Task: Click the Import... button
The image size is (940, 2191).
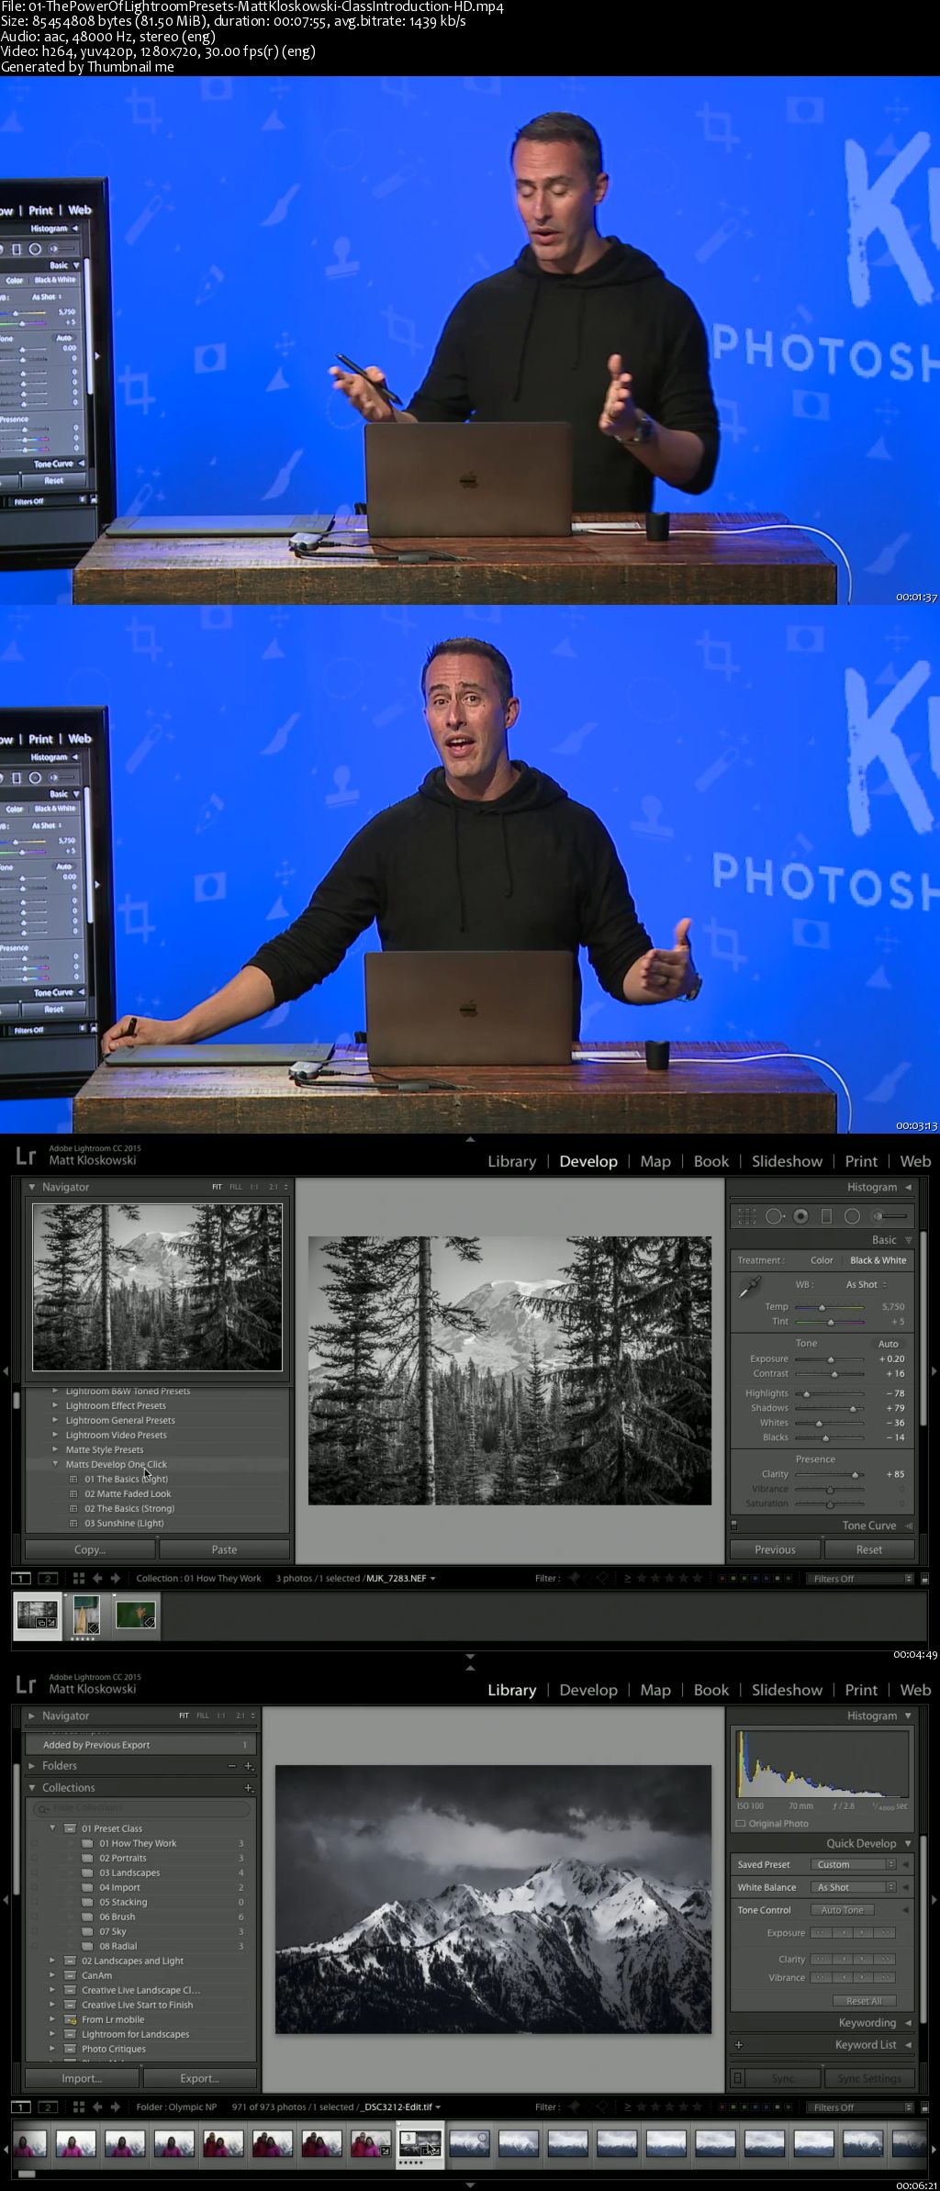Action: [82, 2078]
